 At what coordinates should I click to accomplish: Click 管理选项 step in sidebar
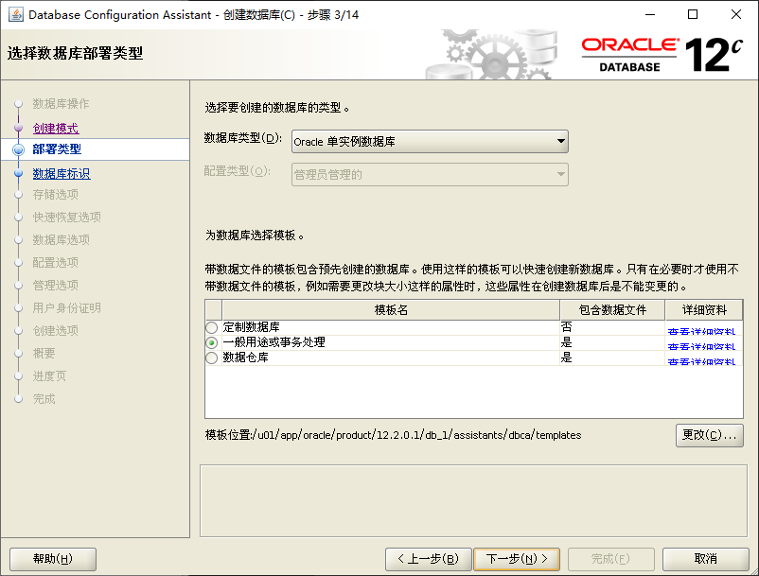coord(56,286)
